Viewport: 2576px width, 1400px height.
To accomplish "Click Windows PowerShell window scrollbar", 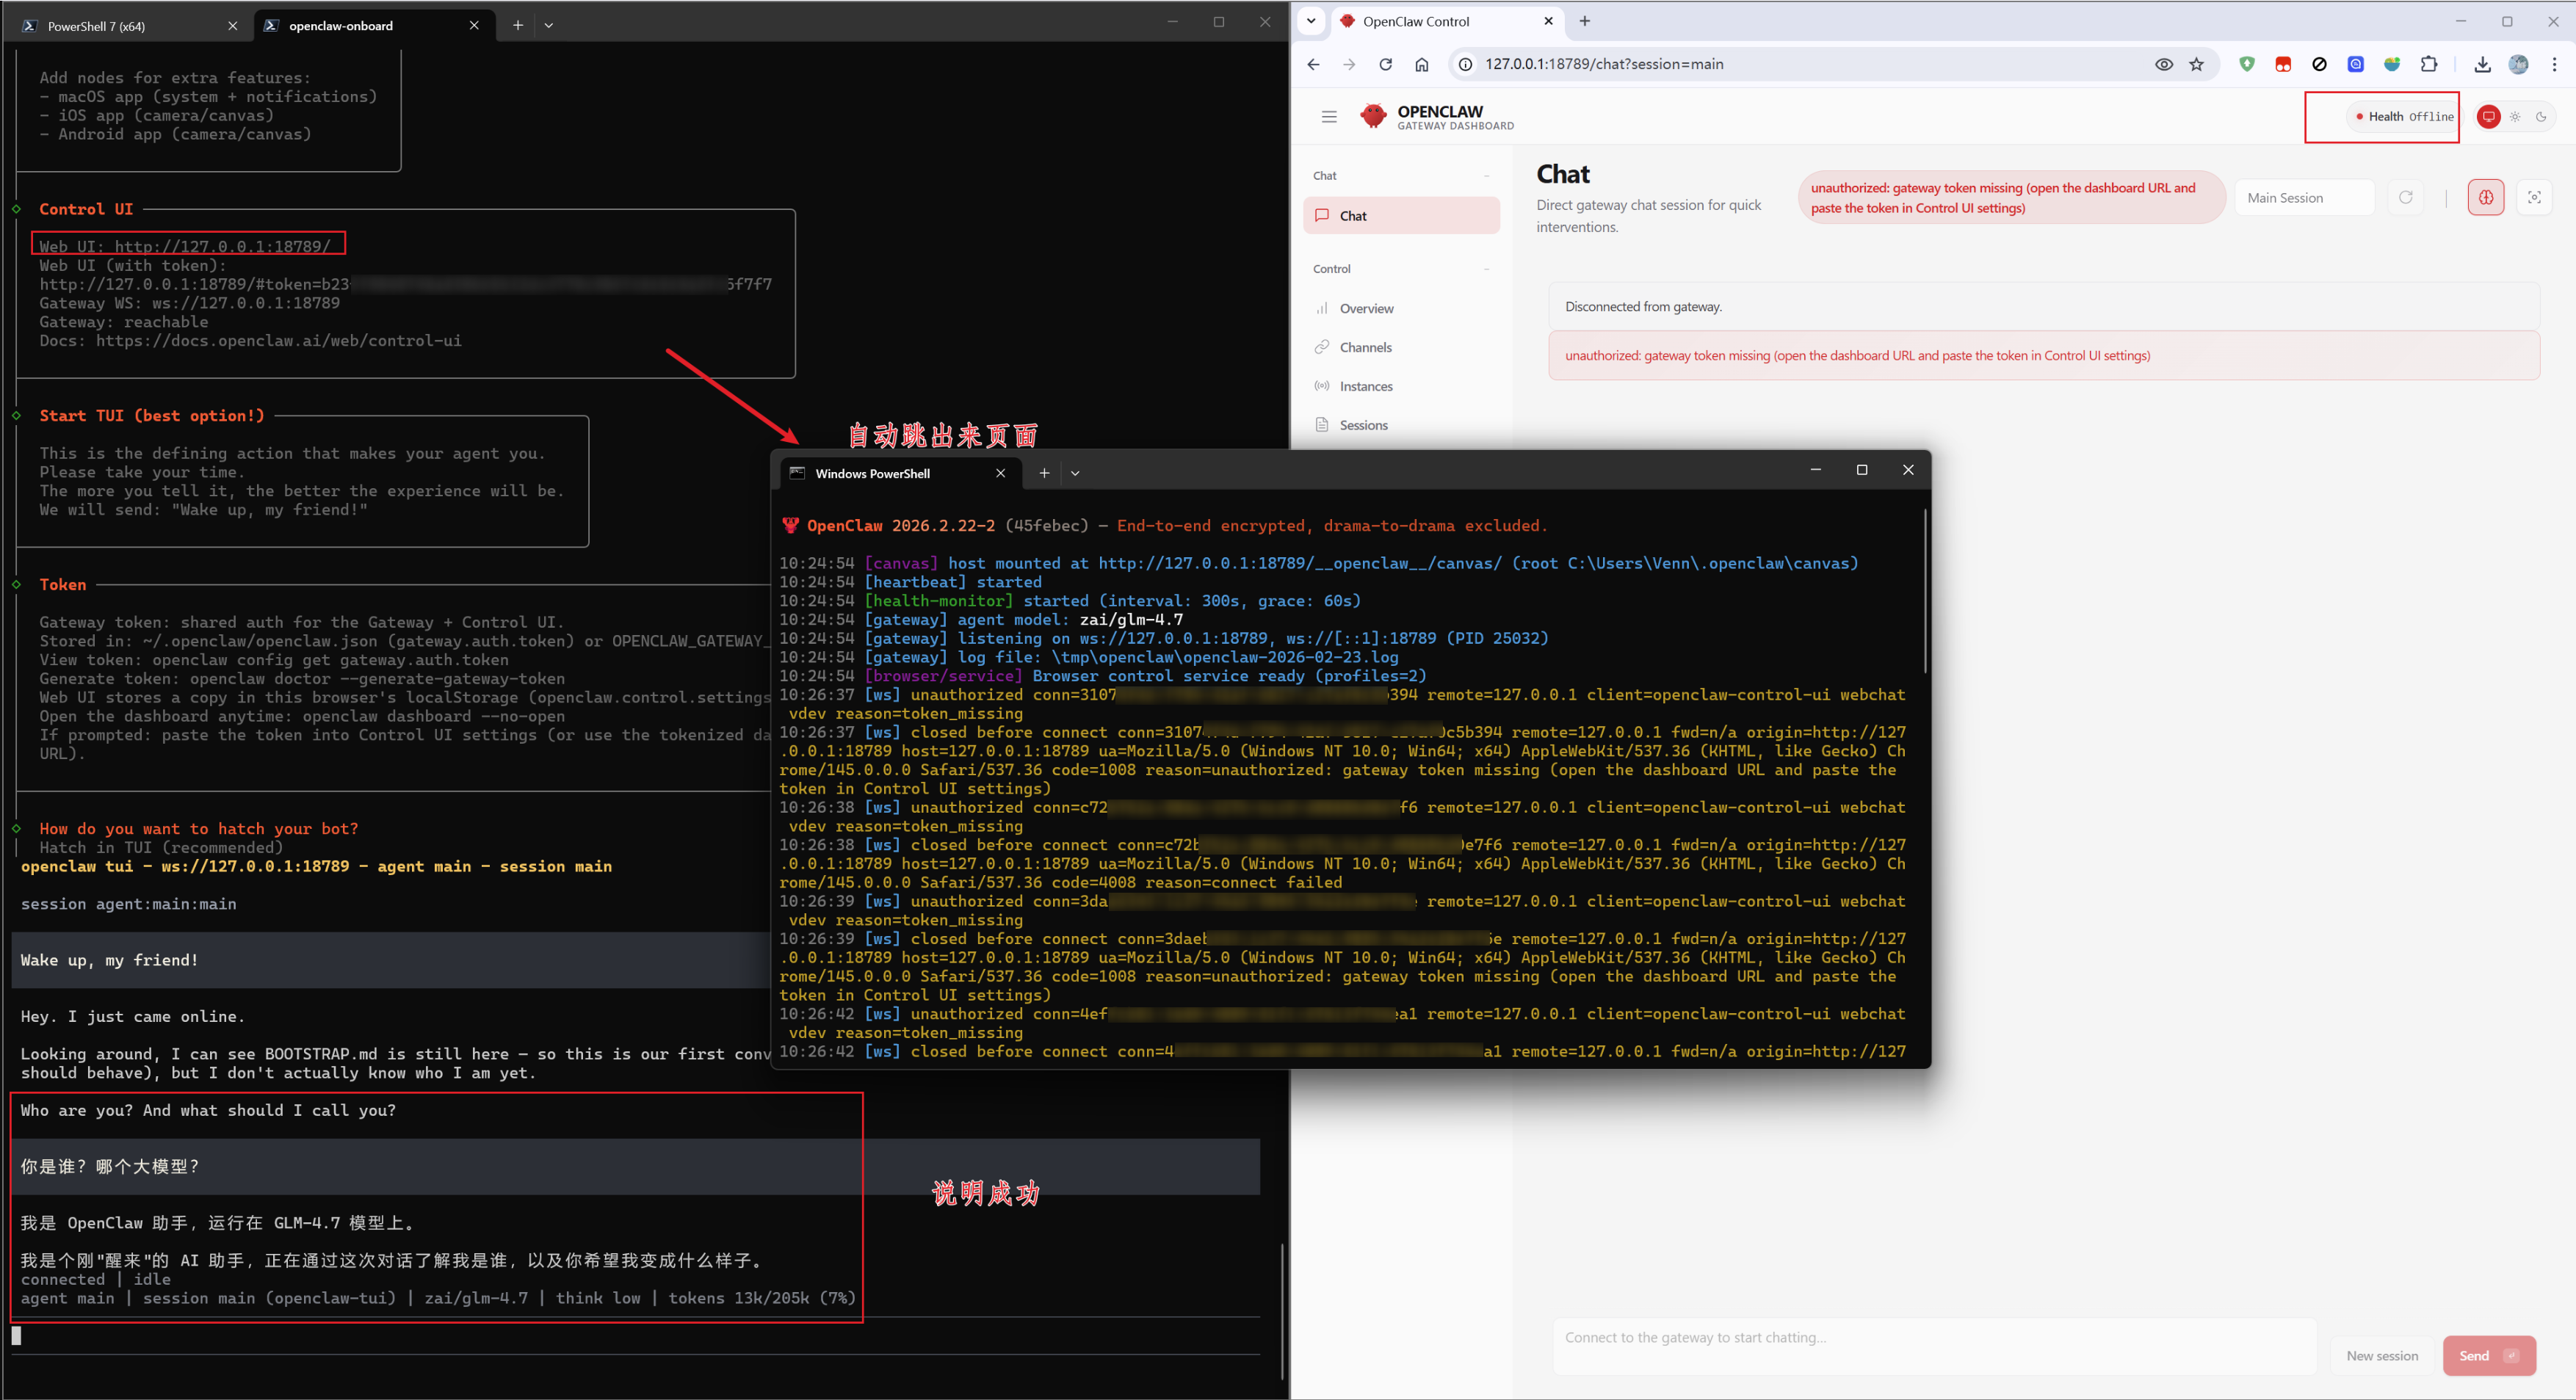I will (1923, 590).
